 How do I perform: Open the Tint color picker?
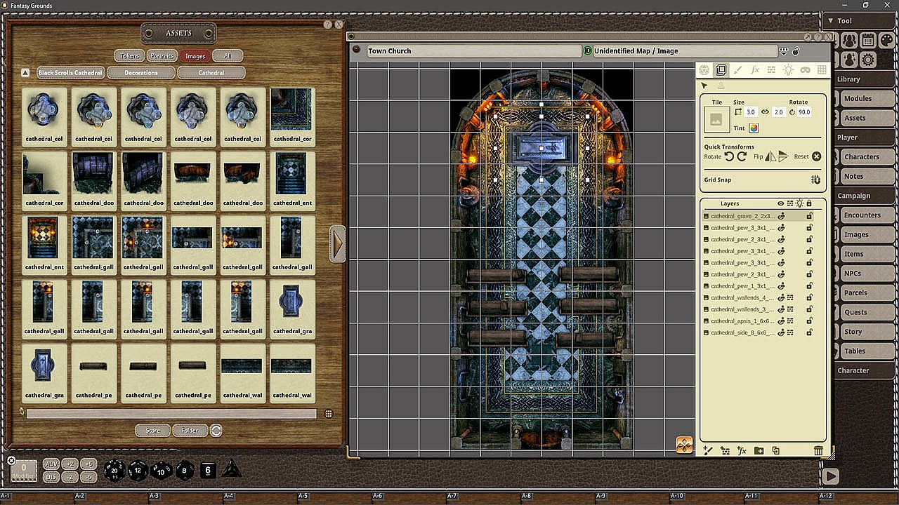pos(754,128)
